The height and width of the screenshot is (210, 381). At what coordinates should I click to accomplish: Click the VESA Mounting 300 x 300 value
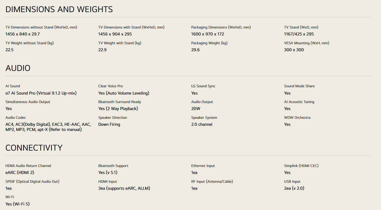click(294, 50)
